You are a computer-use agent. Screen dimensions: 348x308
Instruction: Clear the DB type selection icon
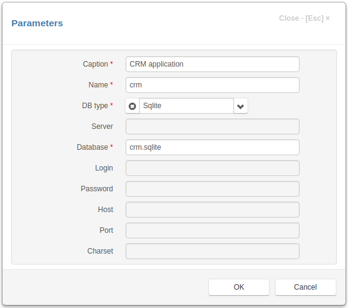[x=132, y=106]
